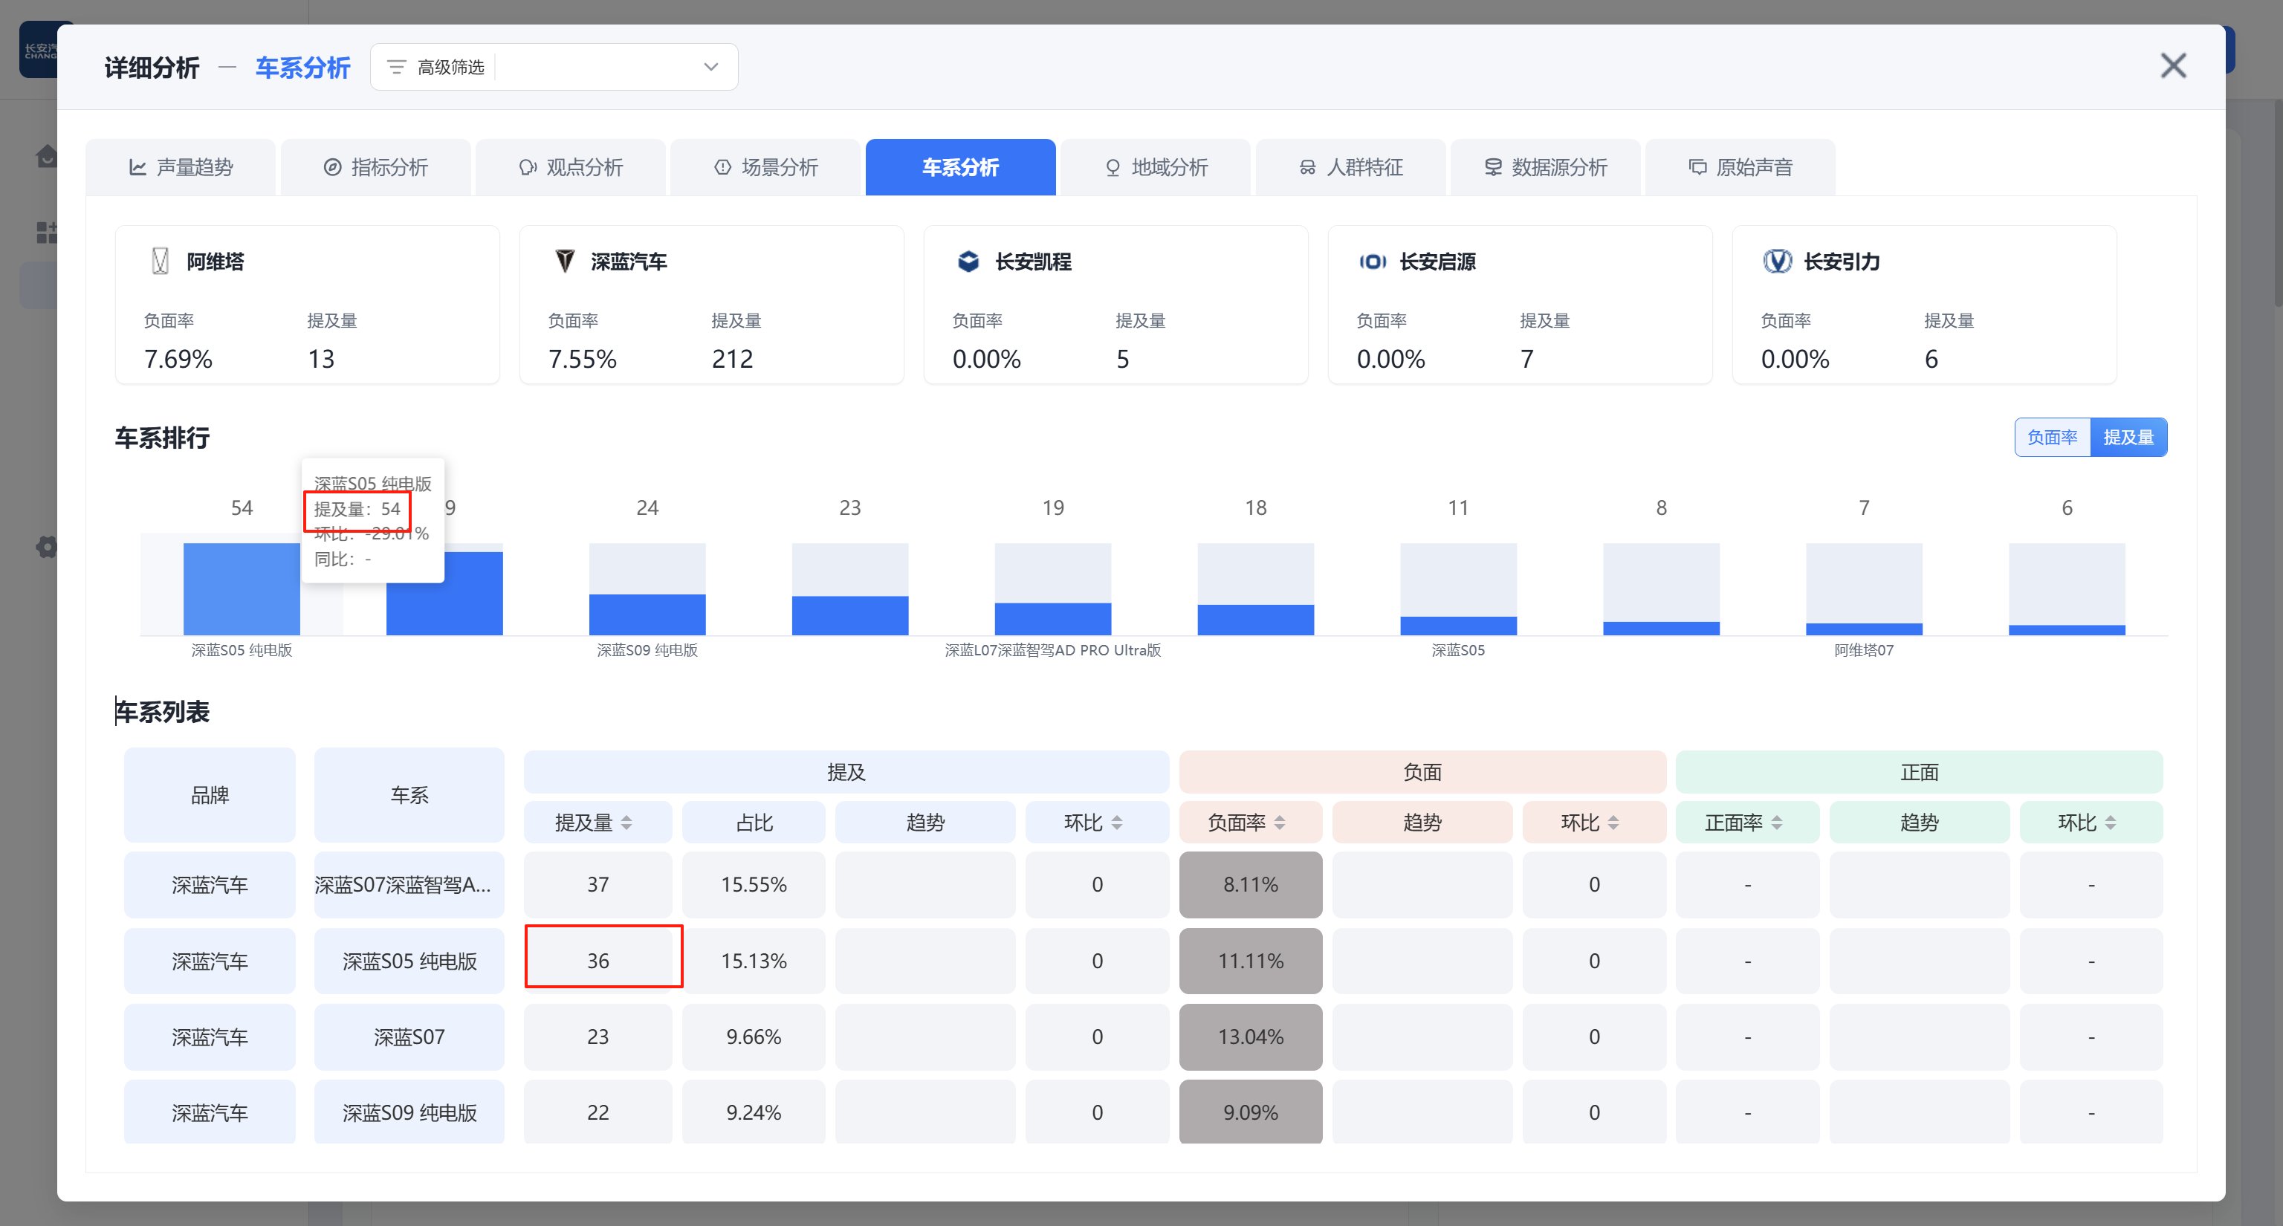Sort by 正面率 column arrows
The image size is (2283, 1226).
point(1777,823)
